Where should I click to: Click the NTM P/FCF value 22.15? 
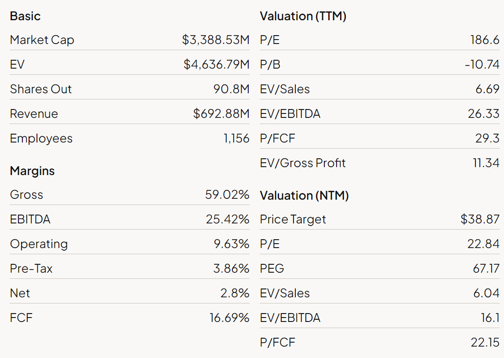pos(485,343)
